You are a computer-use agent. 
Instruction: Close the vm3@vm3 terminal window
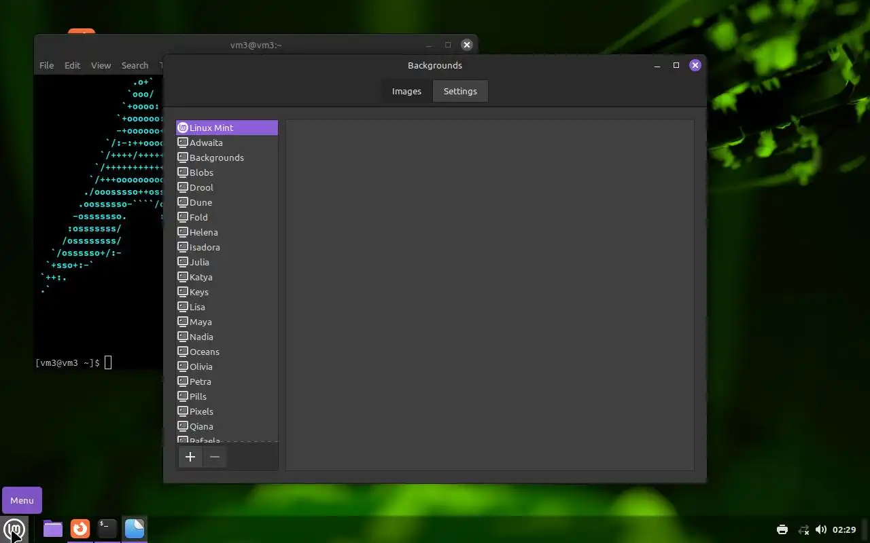tap(466, 45)
